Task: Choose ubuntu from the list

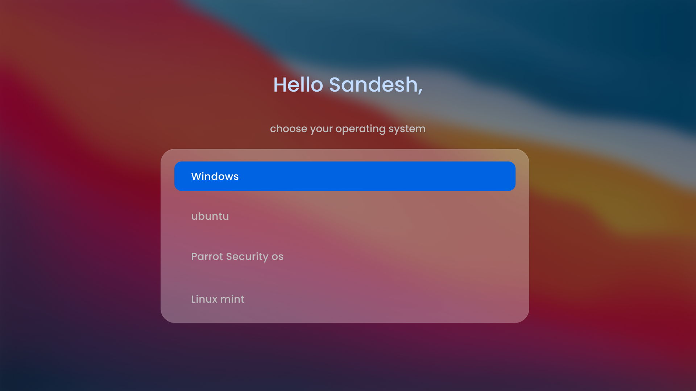Action: [x=345, y=216]
